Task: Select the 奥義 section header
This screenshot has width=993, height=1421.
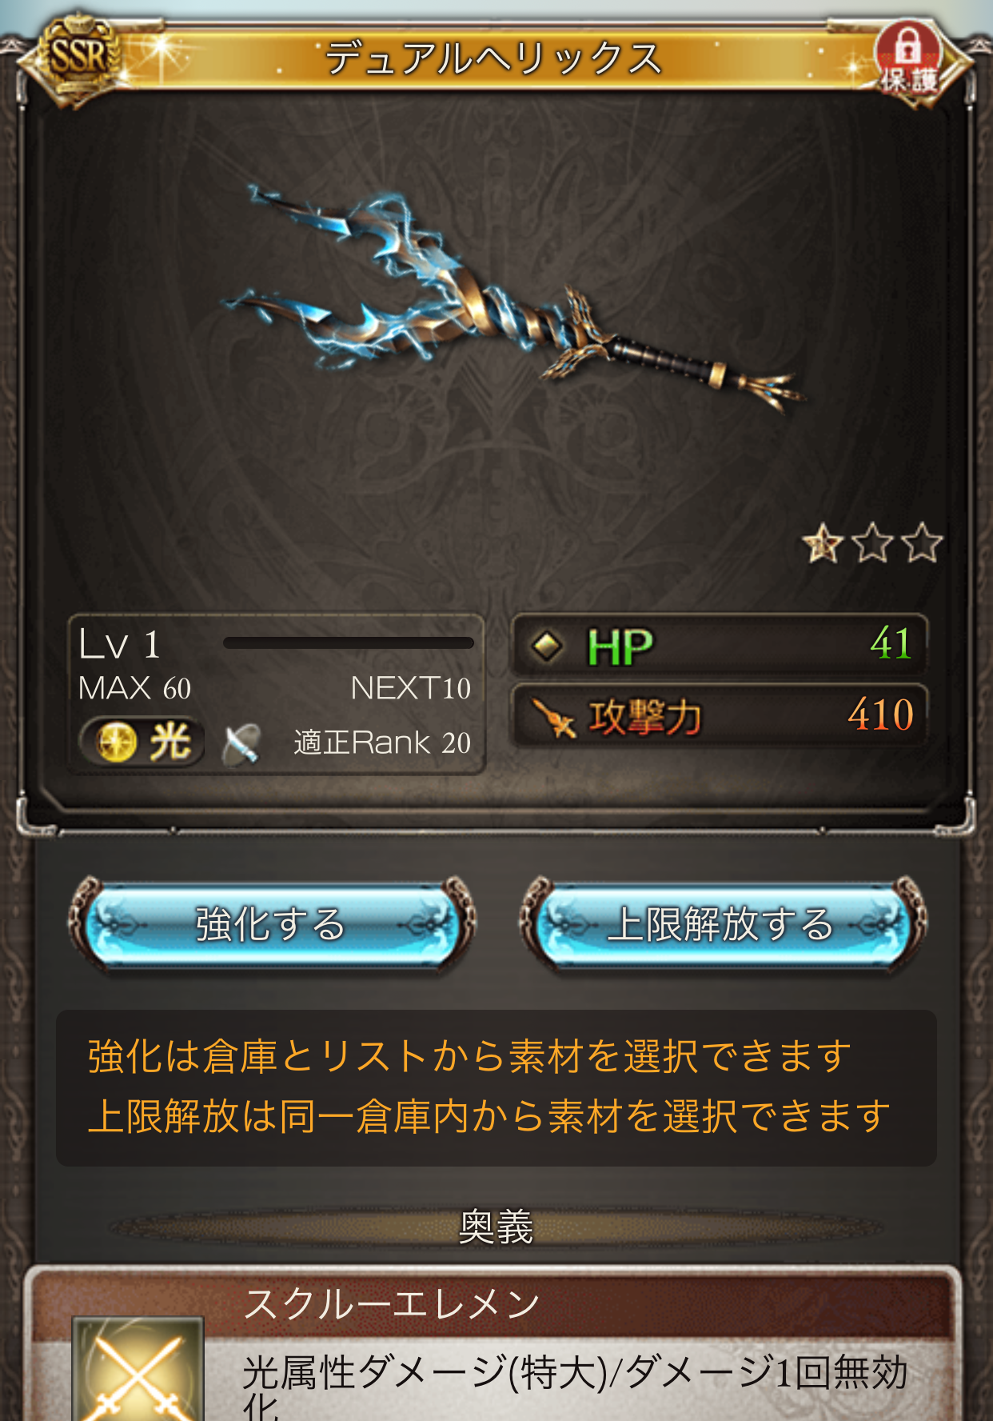Action: 496,1227
